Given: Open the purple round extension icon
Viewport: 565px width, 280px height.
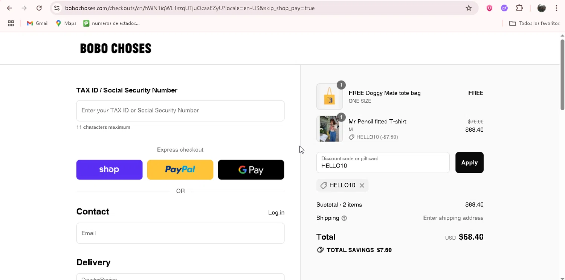Looking at the screenshot, I should [504, 8].
